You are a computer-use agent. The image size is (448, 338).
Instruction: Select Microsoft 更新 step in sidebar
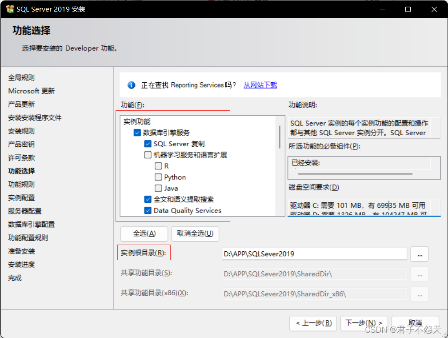pos(32,91)
